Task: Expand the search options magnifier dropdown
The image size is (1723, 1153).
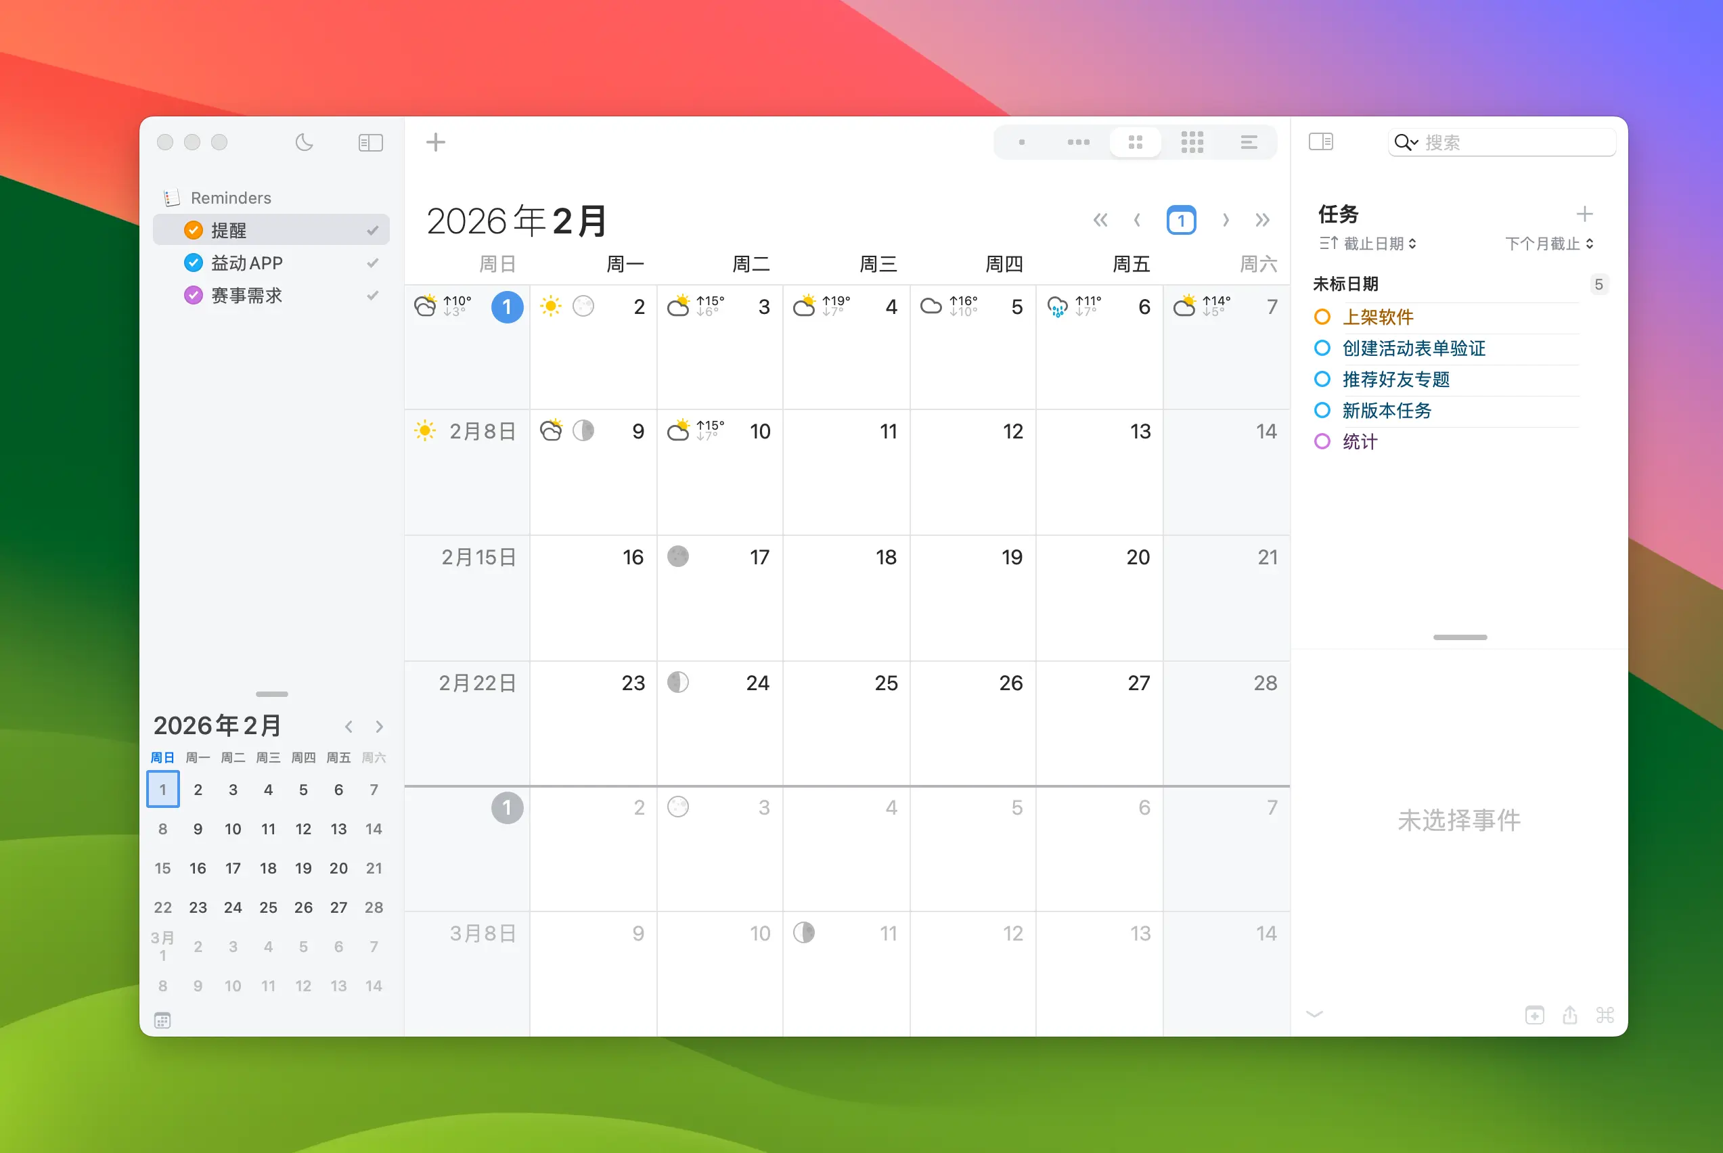Action: point(1406,142)
